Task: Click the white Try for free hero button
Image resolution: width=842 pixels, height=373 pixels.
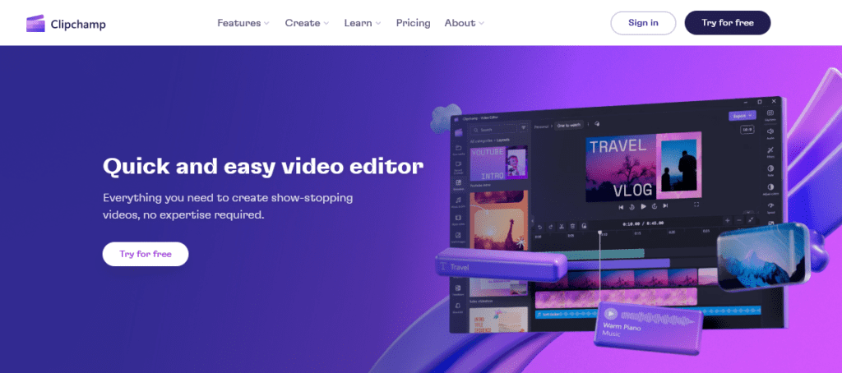Action: click(146, 254)
